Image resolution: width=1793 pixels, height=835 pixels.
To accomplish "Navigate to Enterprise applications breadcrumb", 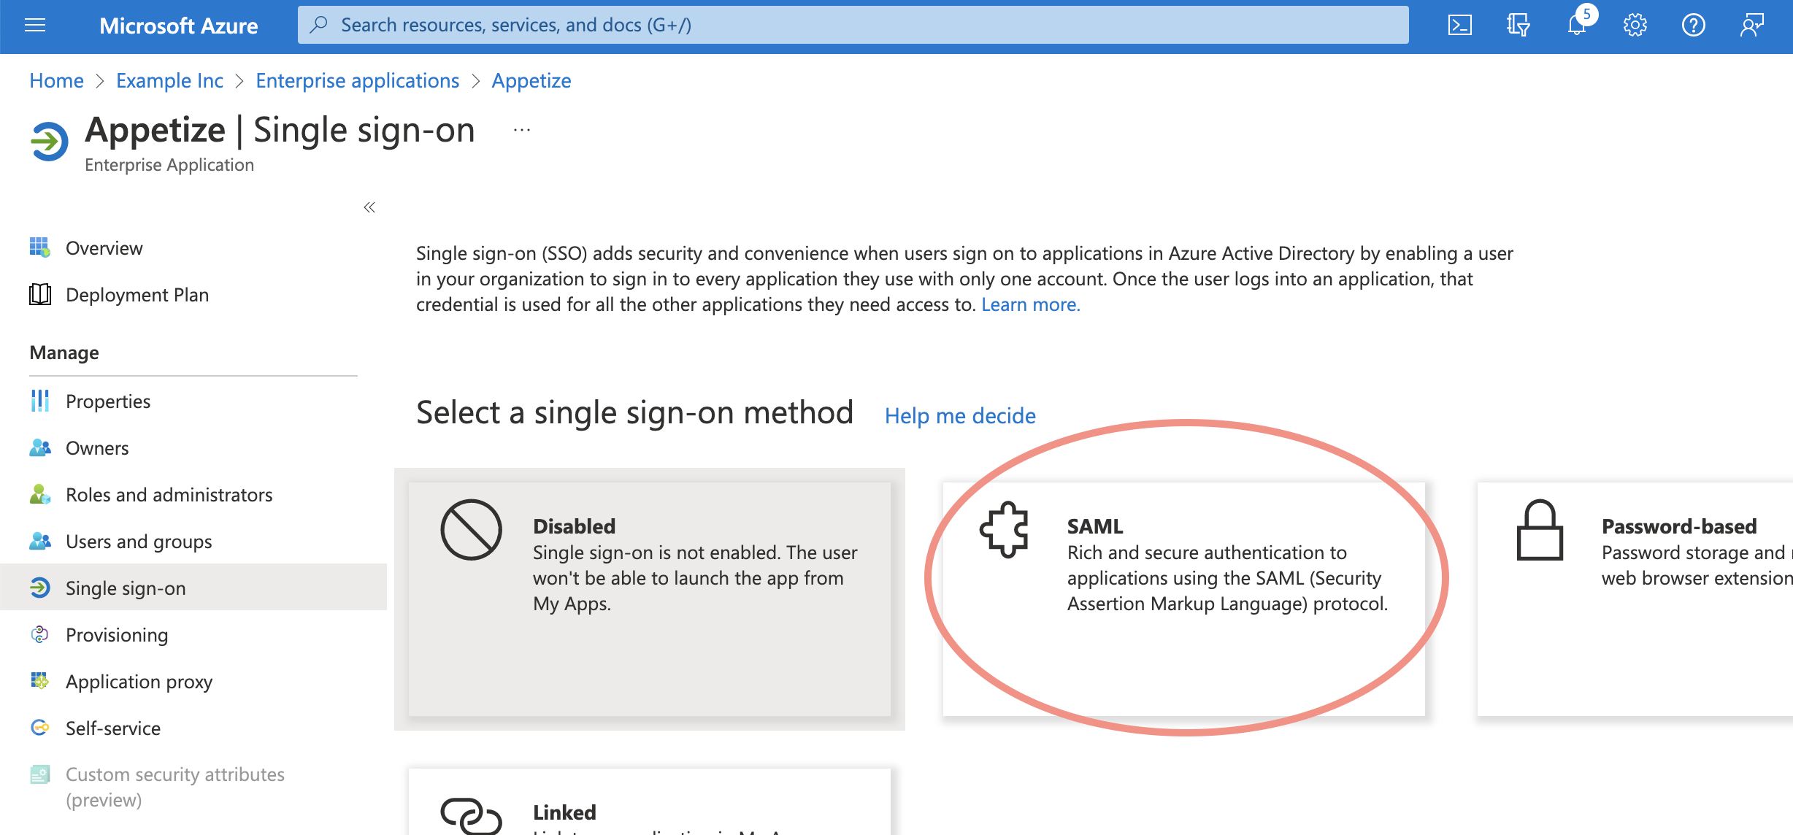I will (x=357, y=80).
